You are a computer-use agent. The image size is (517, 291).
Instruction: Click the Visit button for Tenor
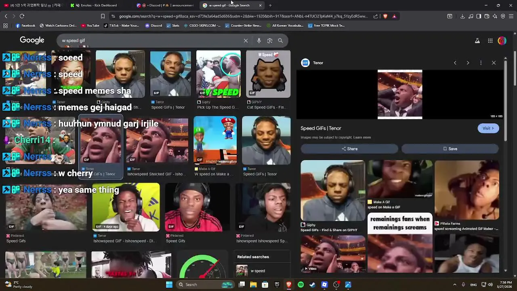(x=488, y=128)
